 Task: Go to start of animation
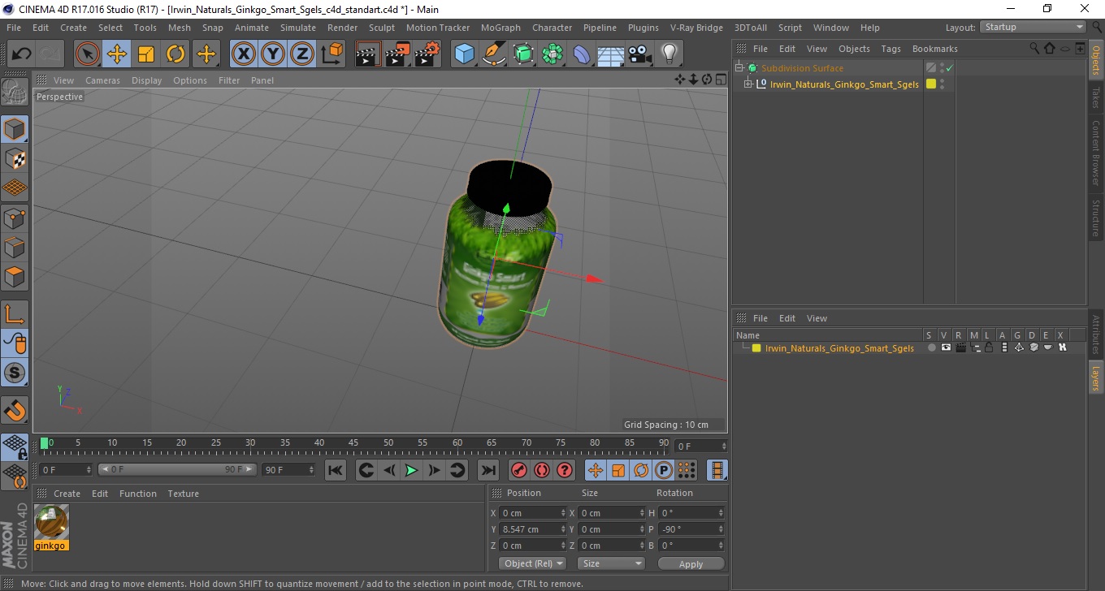(x=336, y=470)
